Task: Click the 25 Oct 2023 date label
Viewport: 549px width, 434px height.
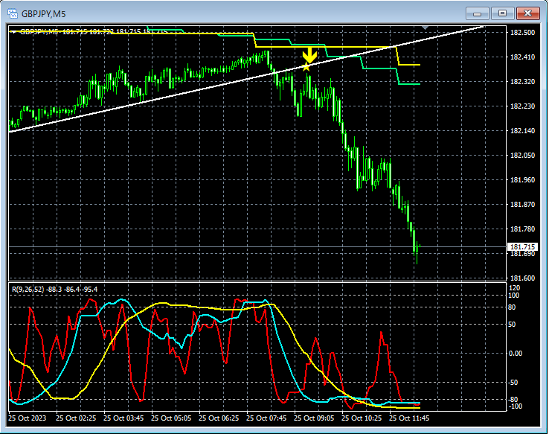Action: pyautogui.click(x=28, y=418)
